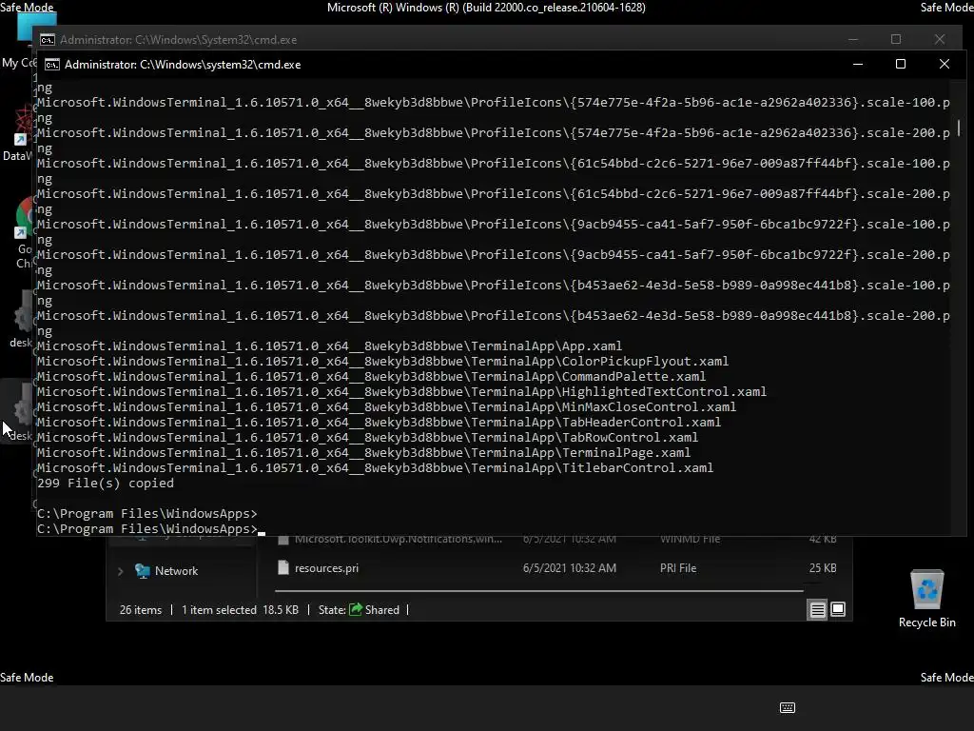Click the CommandPalette.xaml output line
974x731 pixels.
click(371, 377)
